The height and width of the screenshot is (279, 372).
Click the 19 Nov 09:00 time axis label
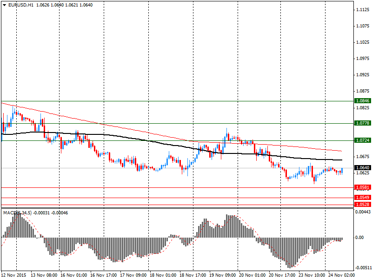223,275
